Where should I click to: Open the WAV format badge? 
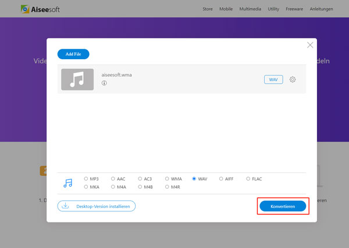click(273, 80)
